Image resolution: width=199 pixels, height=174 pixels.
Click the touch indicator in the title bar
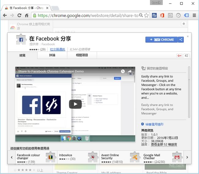point(156,2)
